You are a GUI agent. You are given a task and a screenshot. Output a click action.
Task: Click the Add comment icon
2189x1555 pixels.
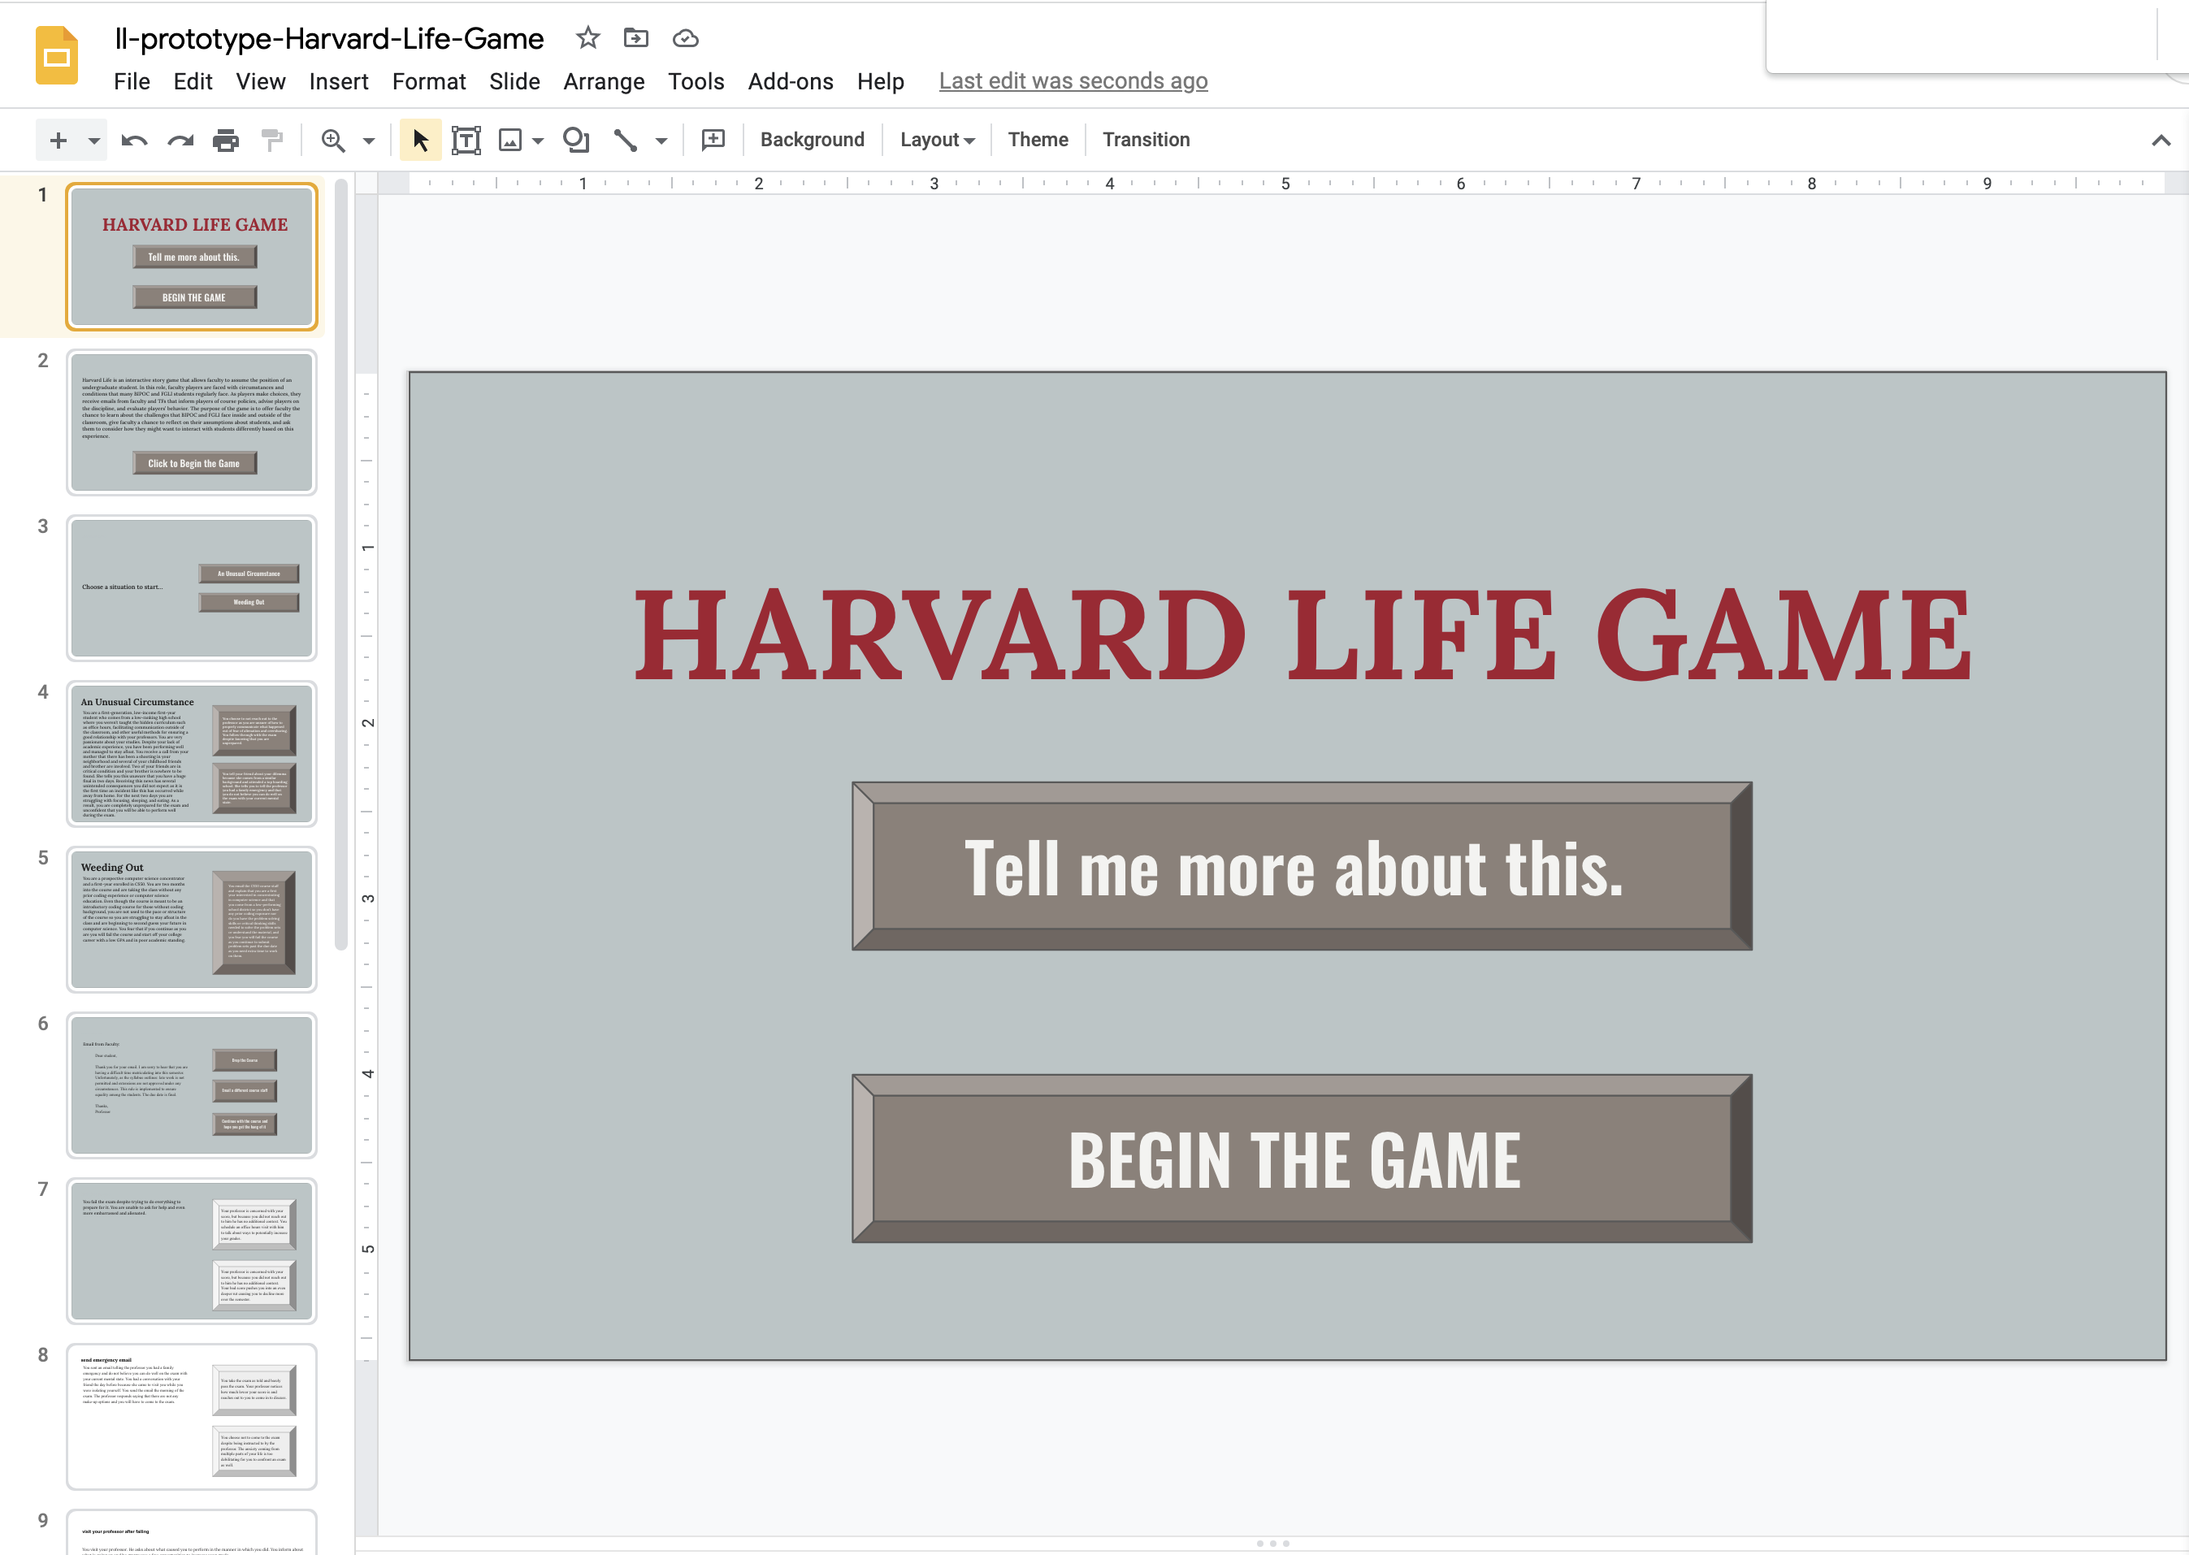pyautogui.click(x=713, y=141)
